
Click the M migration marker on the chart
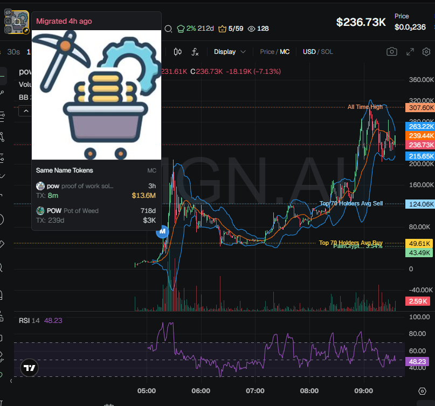click(162, 232)
